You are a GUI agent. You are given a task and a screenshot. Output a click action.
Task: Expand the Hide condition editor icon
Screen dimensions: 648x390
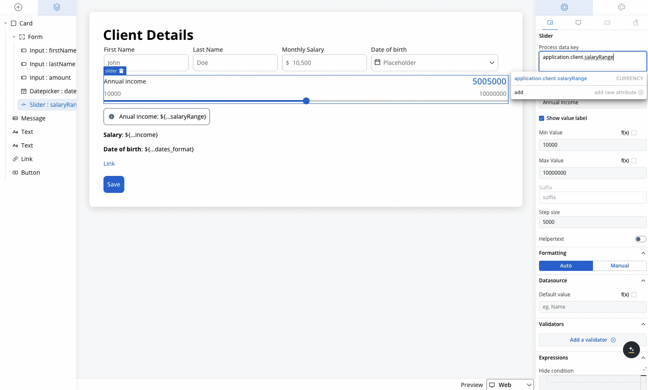(x=645, y=369)
